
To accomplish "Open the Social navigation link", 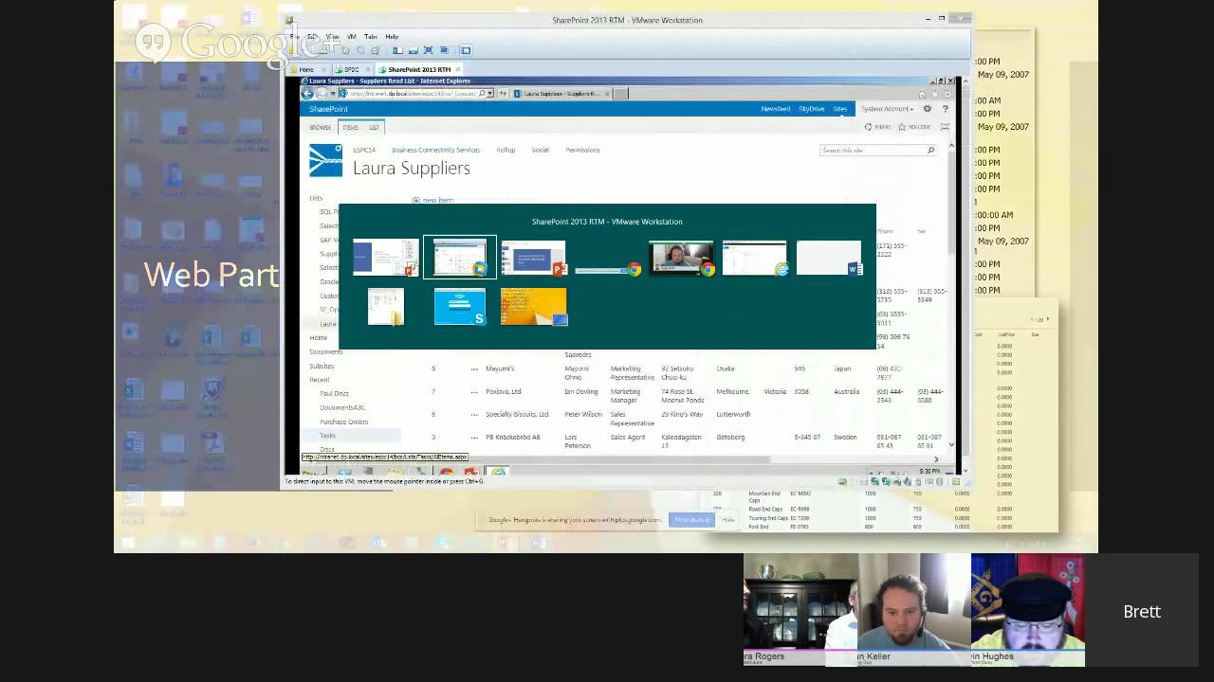I will 541,150.
